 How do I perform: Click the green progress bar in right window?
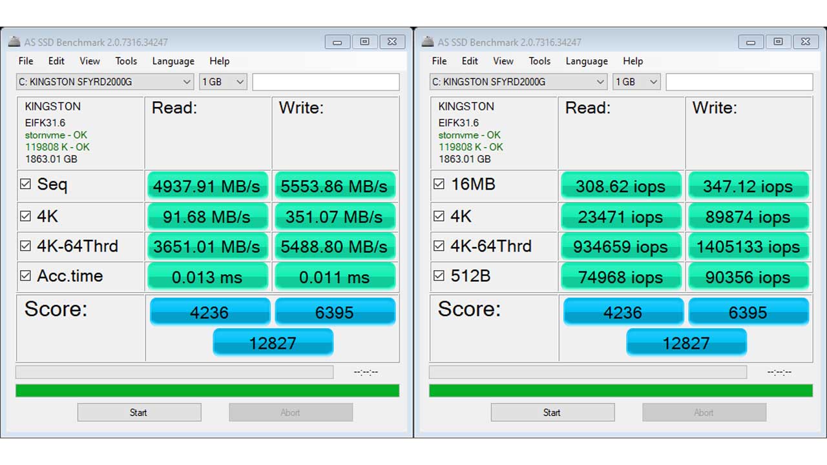coord(621,390)
